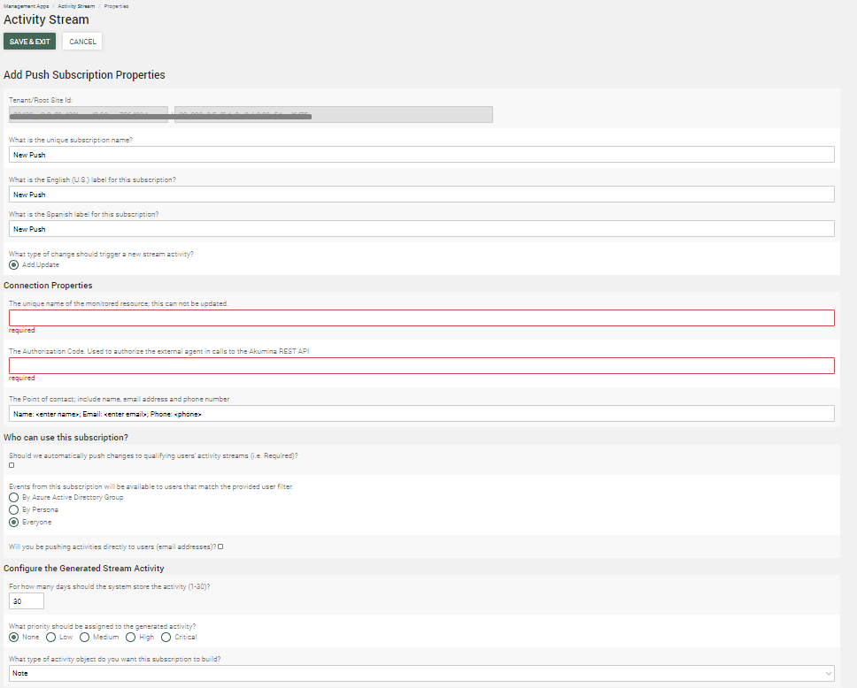
Task: Open Management Apps breadcrumb link
Action: tap(25, 6)
